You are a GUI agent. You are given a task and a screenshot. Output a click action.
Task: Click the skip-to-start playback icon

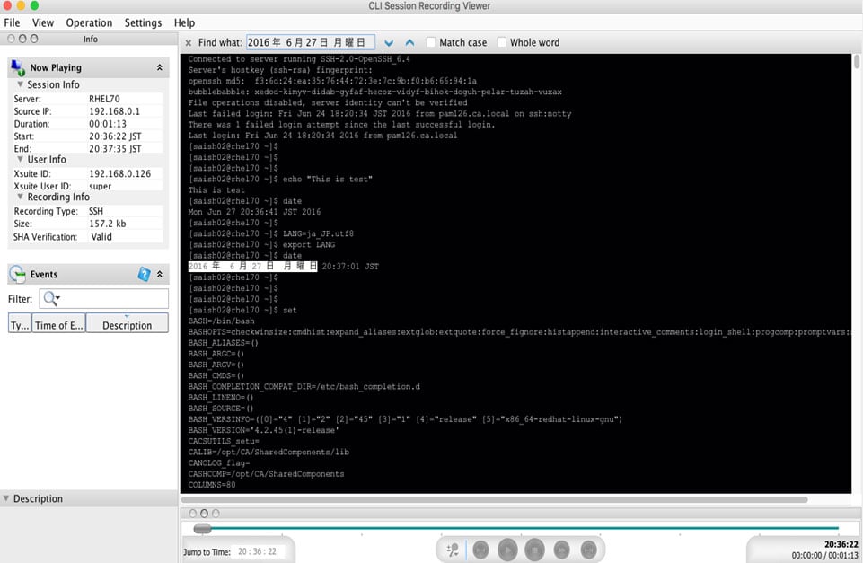(480, 550)
